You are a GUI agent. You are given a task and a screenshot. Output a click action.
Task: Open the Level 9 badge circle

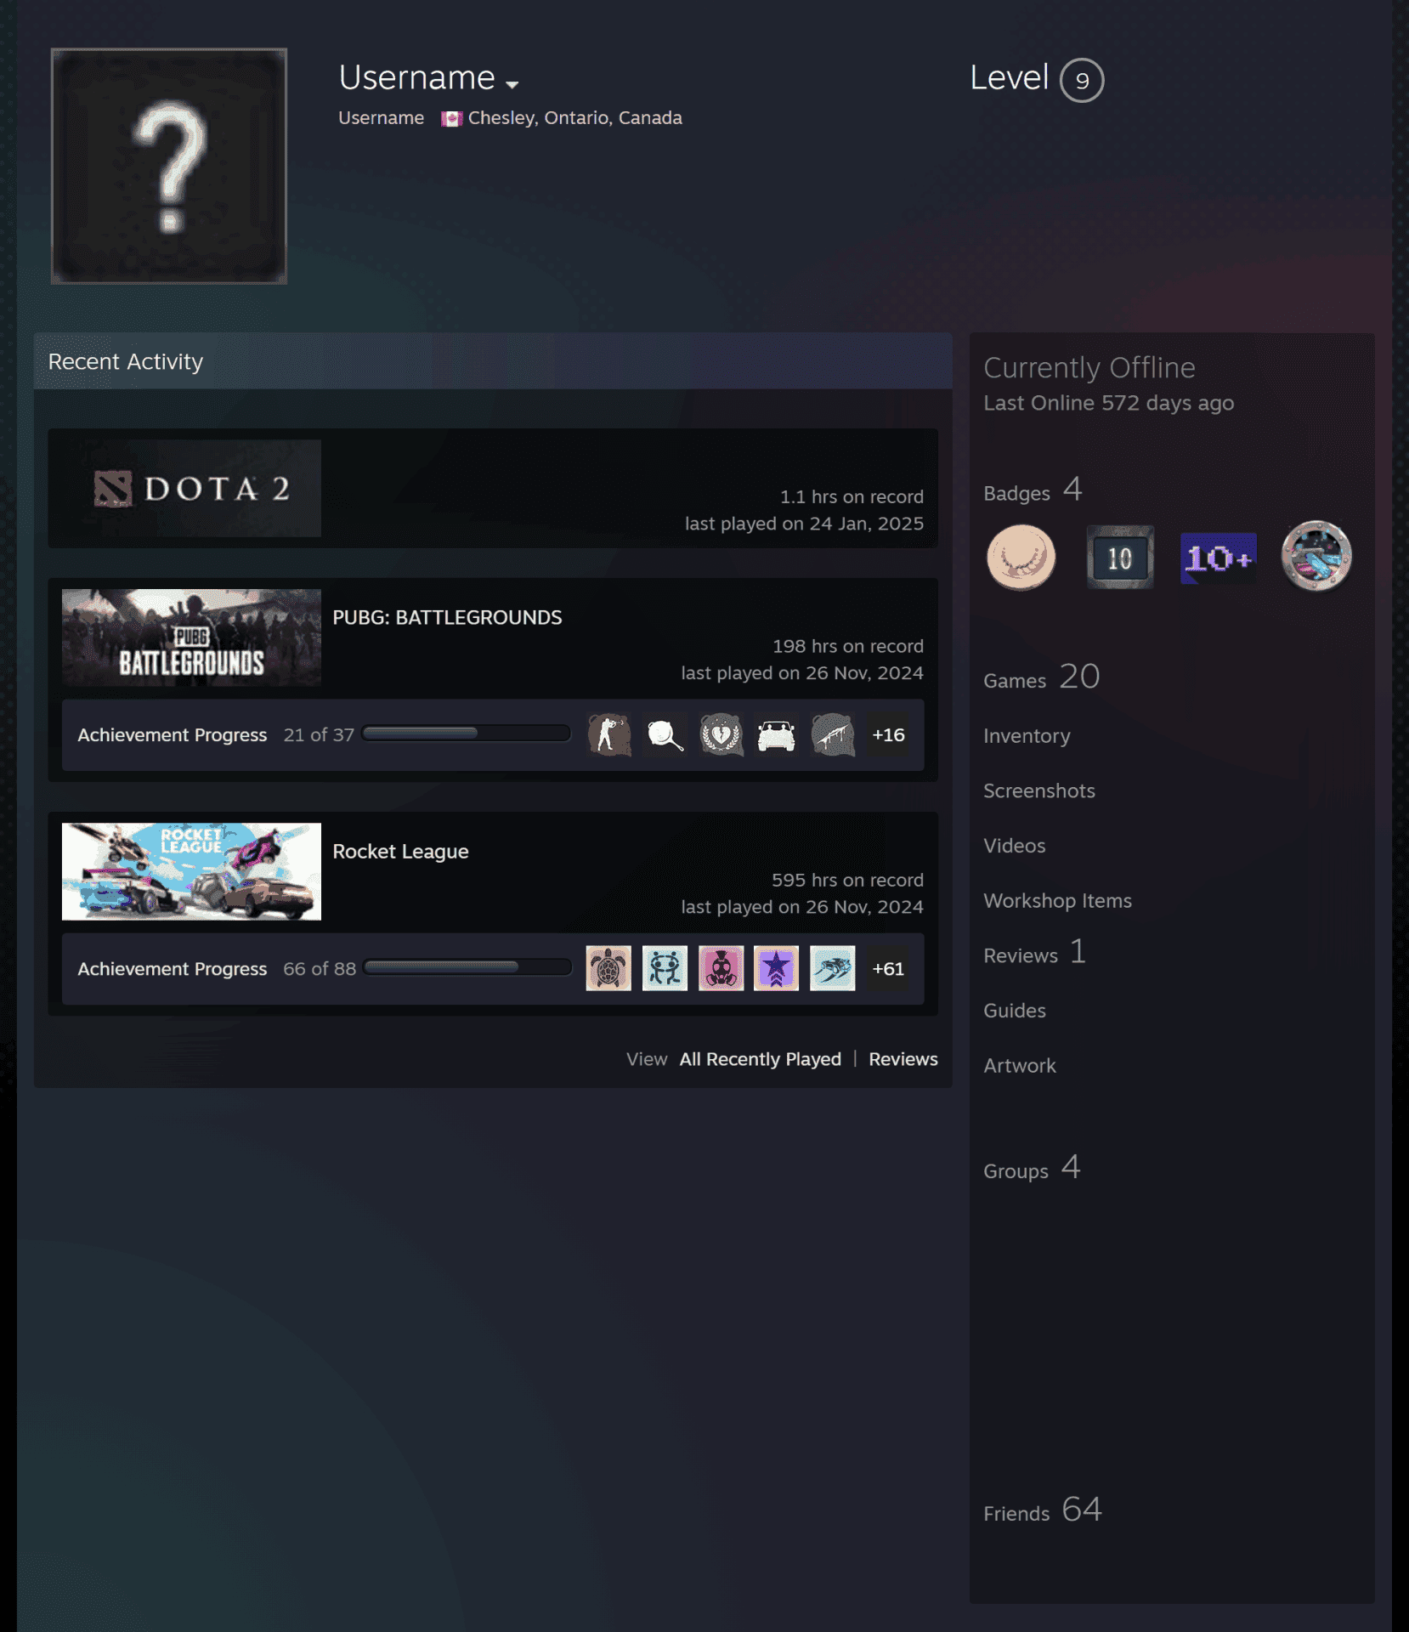(x=1082, y=80)
